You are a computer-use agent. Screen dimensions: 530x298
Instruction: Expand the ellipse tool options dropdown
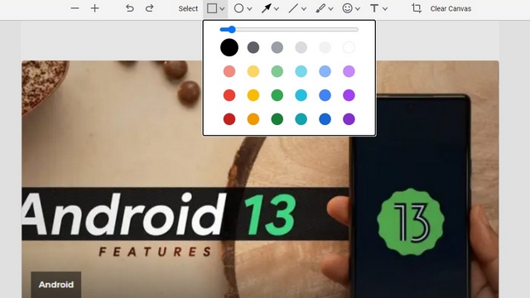249,9
